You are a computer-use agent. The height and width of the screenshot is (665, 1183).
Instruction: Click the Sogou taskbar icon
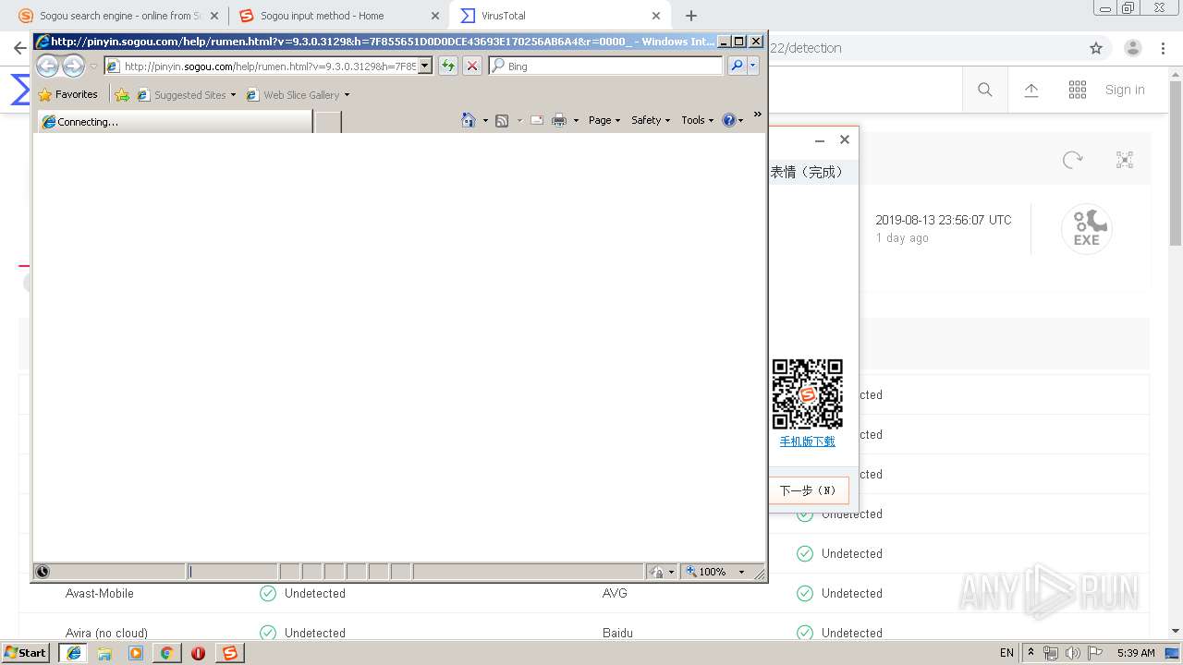pos(229,653)
